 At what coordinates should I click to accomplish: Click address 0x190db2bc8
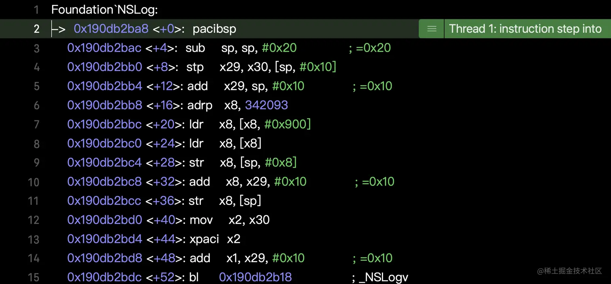[104, 182]
